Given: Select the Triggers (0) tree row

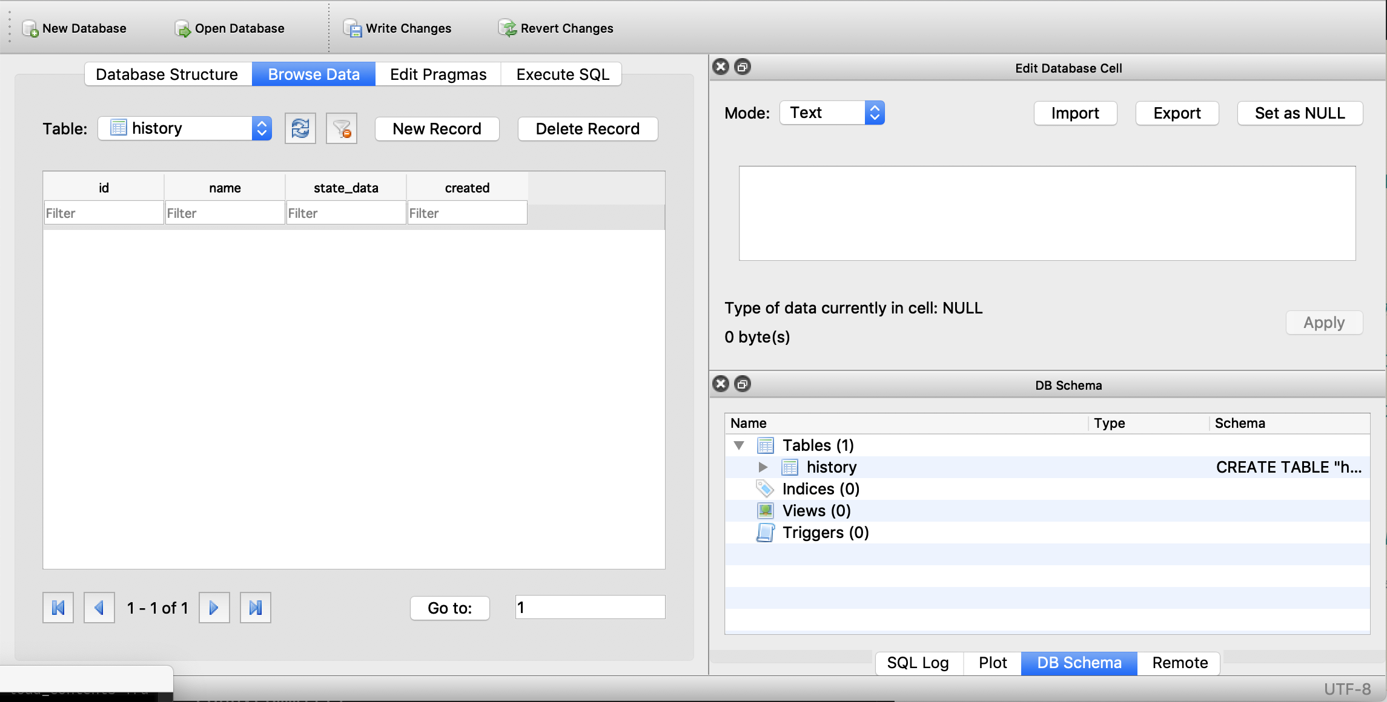Looking at the screenshot, I should (x=1047, y=533).
